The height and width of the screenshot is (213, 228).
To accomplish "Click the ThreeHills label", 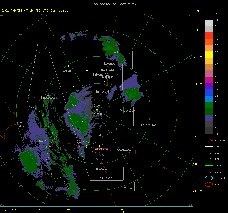I will click(127, 111).
